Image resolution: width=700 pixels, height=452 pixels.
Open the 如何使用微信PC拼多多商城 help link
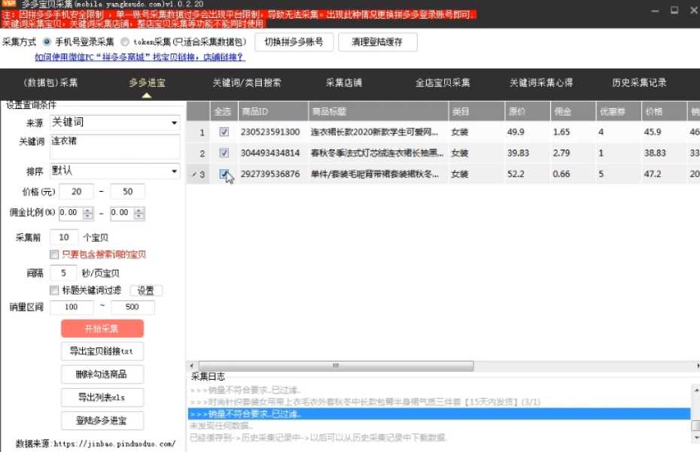click(140, 57)
